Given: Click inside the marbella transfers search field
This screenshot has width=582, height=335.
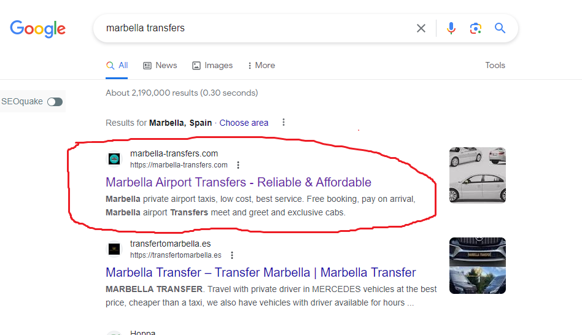Looking at the screenshot, I should coord(246,28).
